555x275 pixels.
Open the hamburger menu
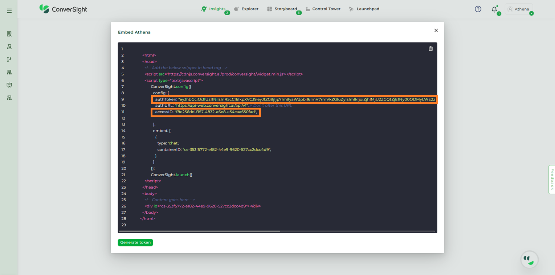(9, 11)
